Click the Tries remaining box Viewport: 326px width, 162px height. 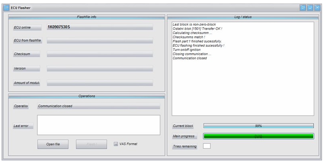[207, 146]
